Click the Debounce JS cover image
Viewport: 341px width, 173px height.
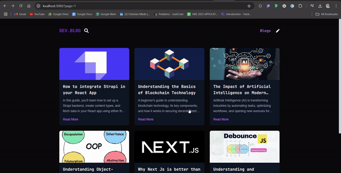pyautogui.click(x=245, y=147)
